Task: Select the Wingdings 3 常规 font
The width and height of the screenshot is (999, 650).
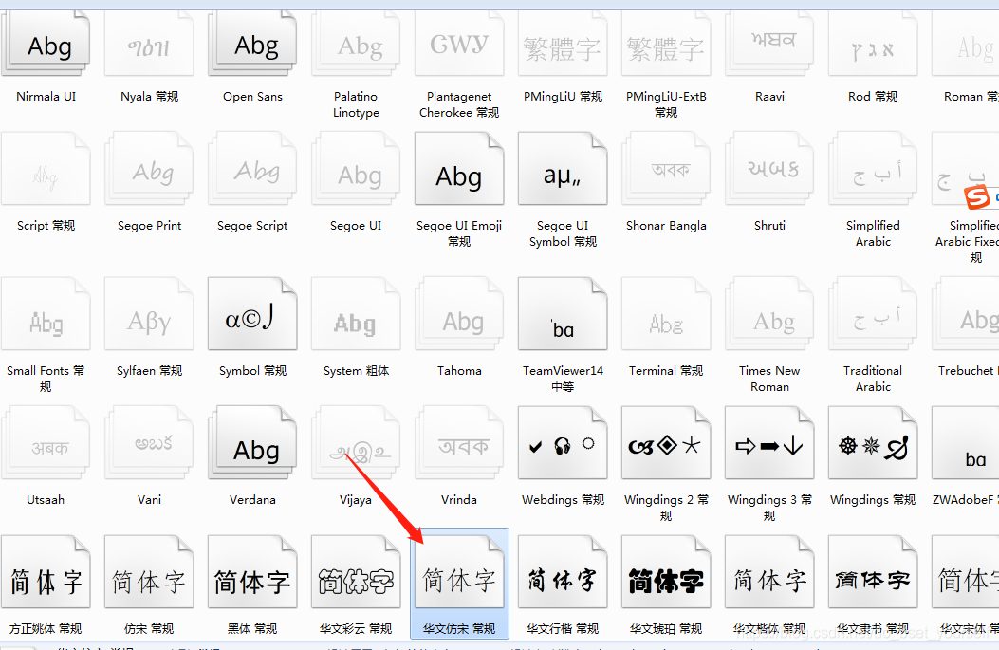Action: point(769,443)
